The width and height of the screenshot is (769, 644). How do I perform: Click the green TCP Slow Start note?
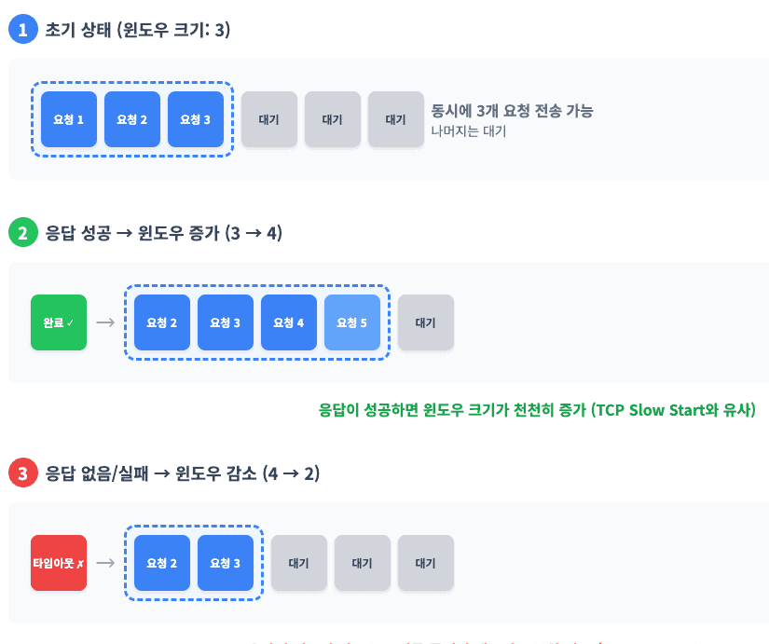537,410
